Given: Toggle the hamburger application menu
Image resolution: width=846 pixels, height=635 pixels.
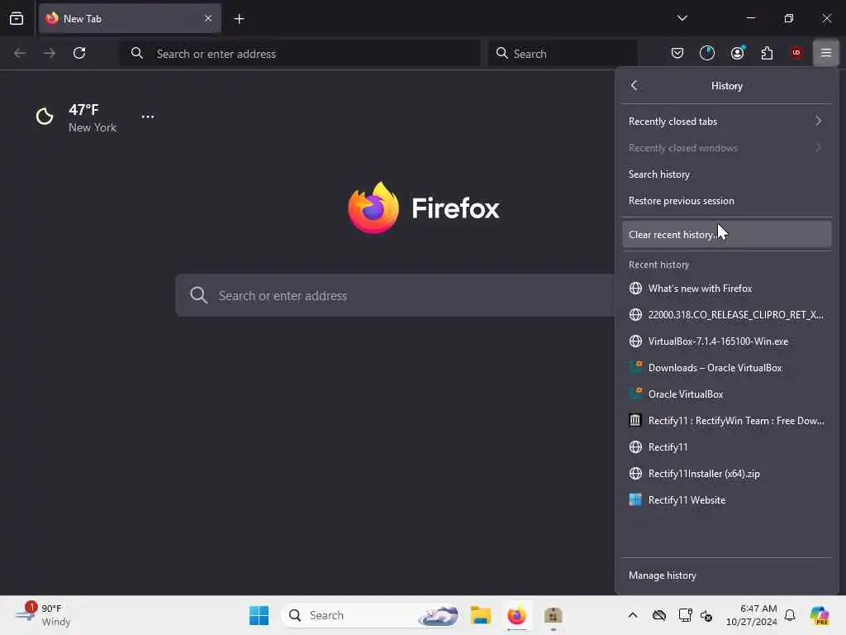Looking at the screenshot, I should (825, 53).
